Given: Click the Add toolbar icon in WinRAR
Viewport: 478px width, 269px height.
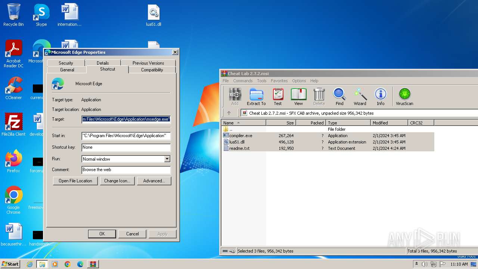Looking at the screenshot, I should click(235, 97).
